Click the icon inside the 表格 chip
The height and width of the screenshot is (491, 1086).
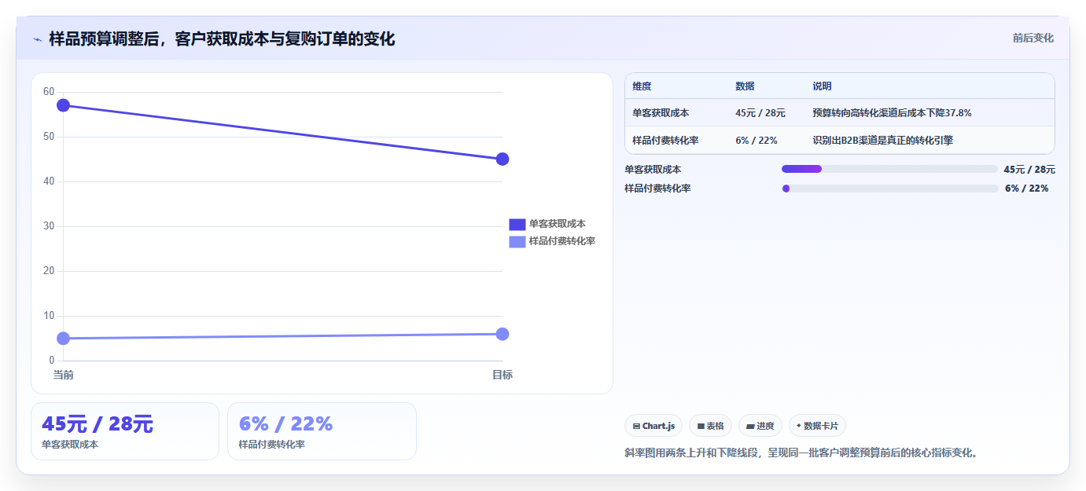click(701, 427)
